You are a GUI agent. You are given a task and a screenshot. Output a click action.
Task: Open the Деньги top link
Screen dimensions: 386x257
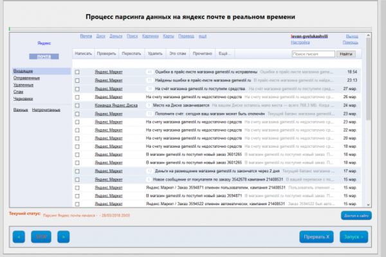coord(116,36)
